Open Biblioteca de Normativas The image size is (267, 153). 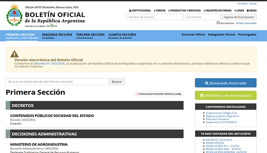pos(225,95)
